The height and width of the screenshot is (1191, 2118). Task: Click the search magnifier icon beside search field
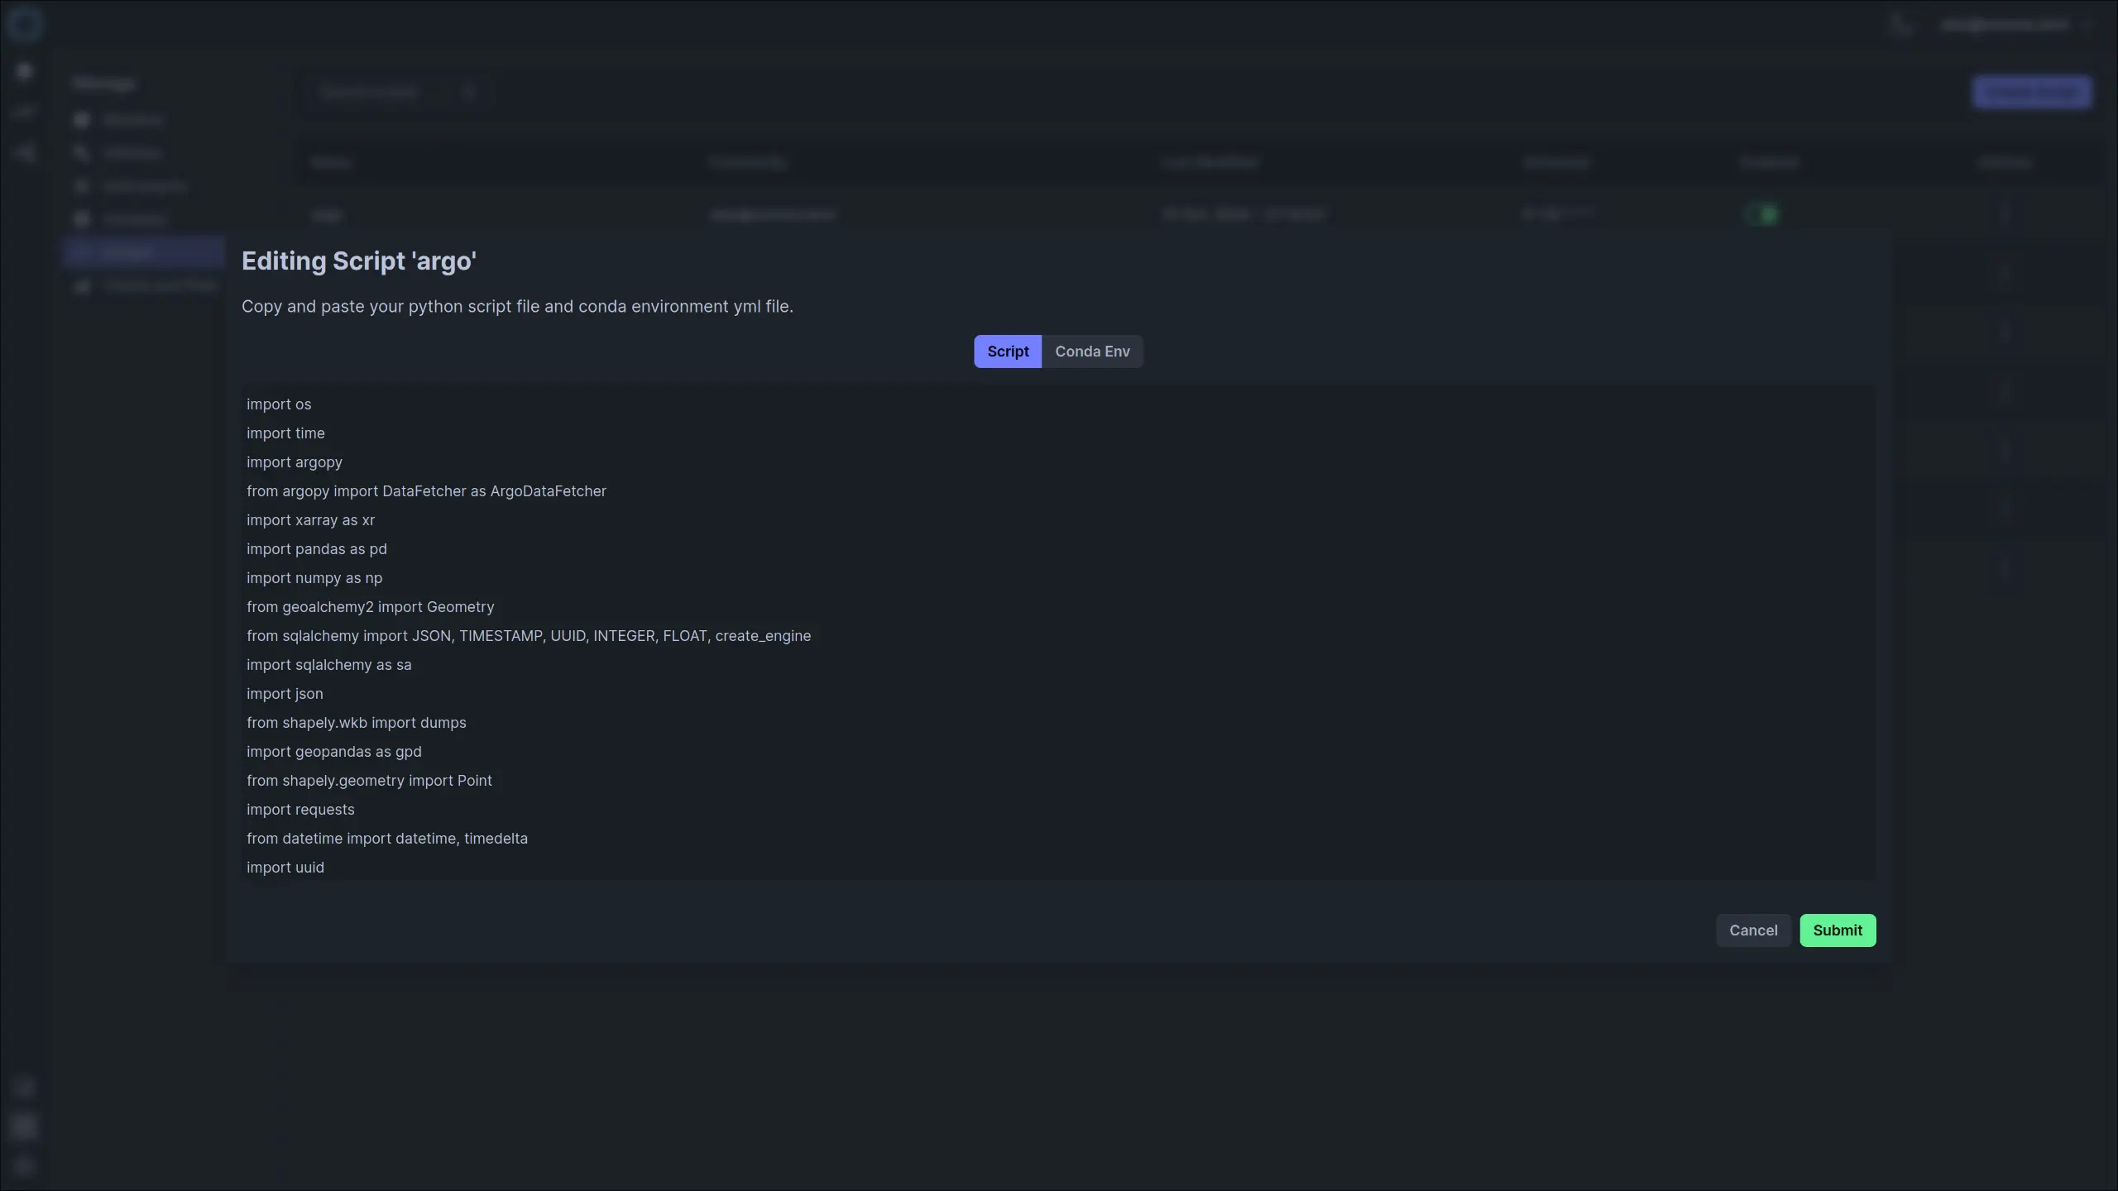point(469,92)
